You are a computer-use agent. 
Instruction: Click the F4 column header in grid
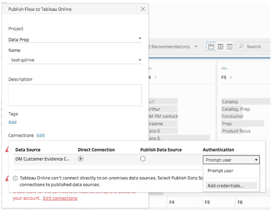[x=172, y=202]
